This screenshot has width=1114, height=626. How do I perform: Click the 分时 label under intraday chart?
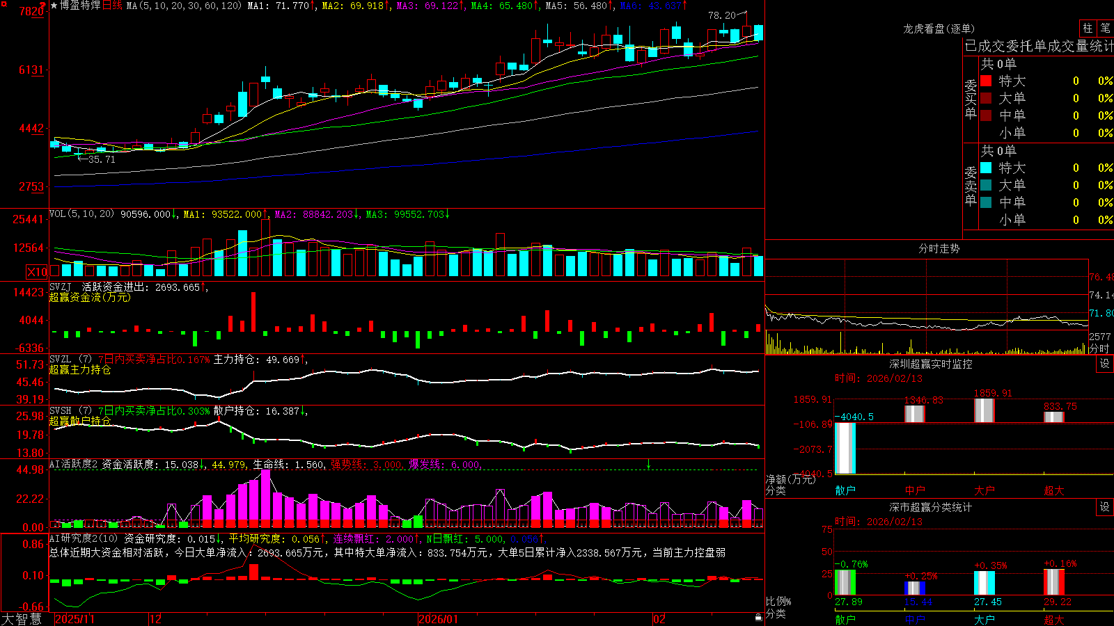point(1099,348)
